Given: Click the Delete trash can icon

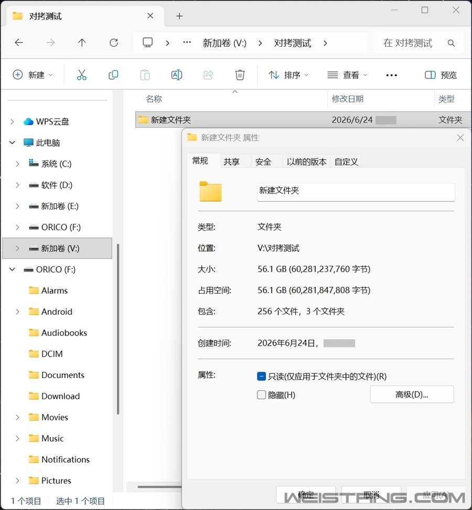Looking at the screenshot, I should [x=240, y=75].
